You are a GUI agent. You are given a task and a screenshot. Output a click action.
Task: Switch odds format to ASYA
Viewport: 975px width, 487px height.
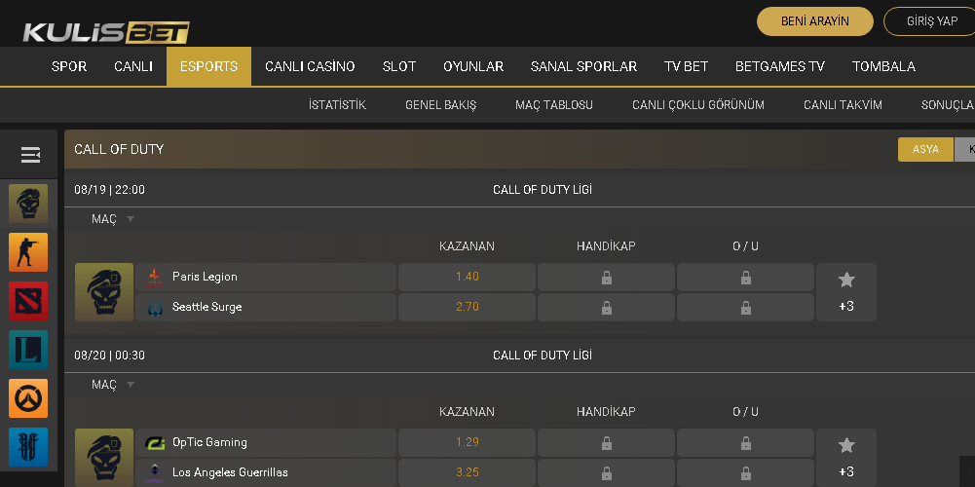925,149
